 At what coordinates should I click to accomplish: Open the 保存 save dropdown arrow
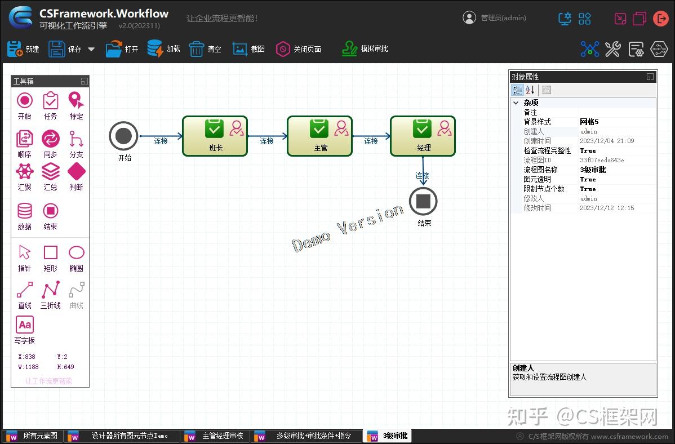tap(90, 49)
